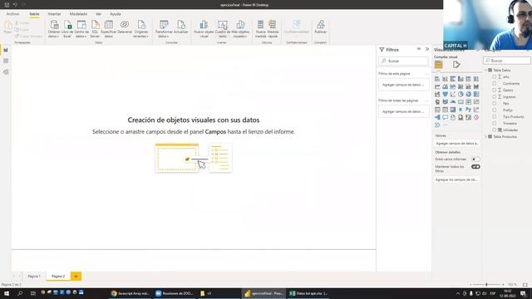This screenshot has width=532, height=299.
Task: Select the funnel chart visual
Action: [446, 94]
